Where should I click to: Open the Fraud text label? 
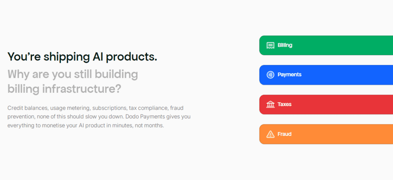point(284,134)
